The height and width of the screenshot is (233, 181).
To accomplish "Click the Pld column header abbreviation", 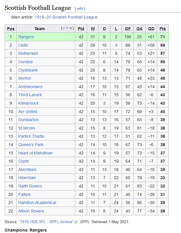I will (x=81, y=29).
